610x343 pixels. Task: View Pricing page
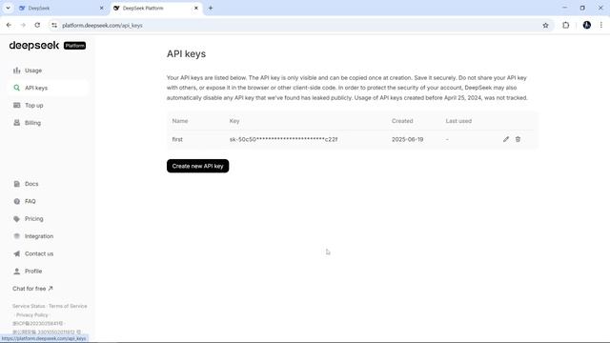coord(34,219)
